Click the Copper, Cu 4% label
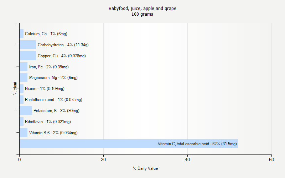Viewport: 285px width, 178px height. click(62, 56)
